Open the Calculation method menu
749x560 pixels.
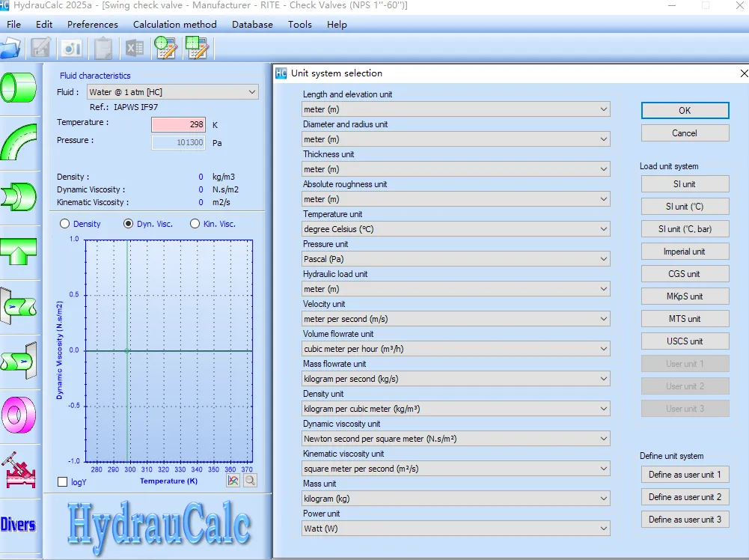click(x=175, y=25)
